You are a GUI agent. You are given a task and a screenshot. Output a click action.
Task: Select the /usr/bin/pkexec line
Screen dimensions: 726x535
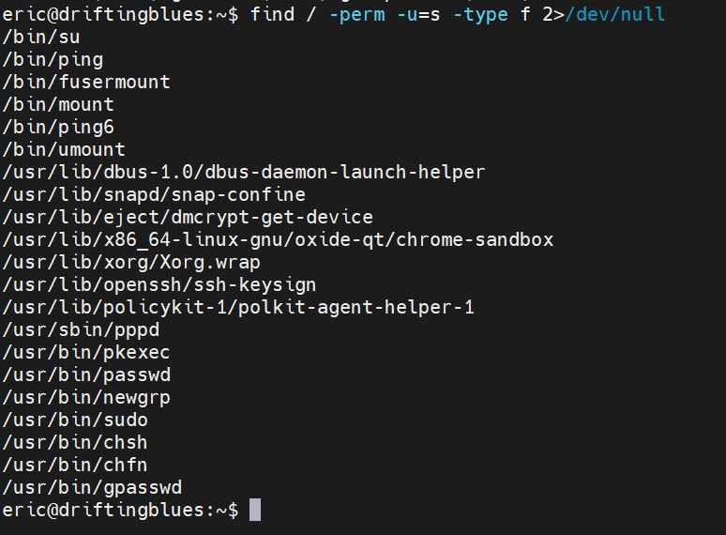point(86,353)
